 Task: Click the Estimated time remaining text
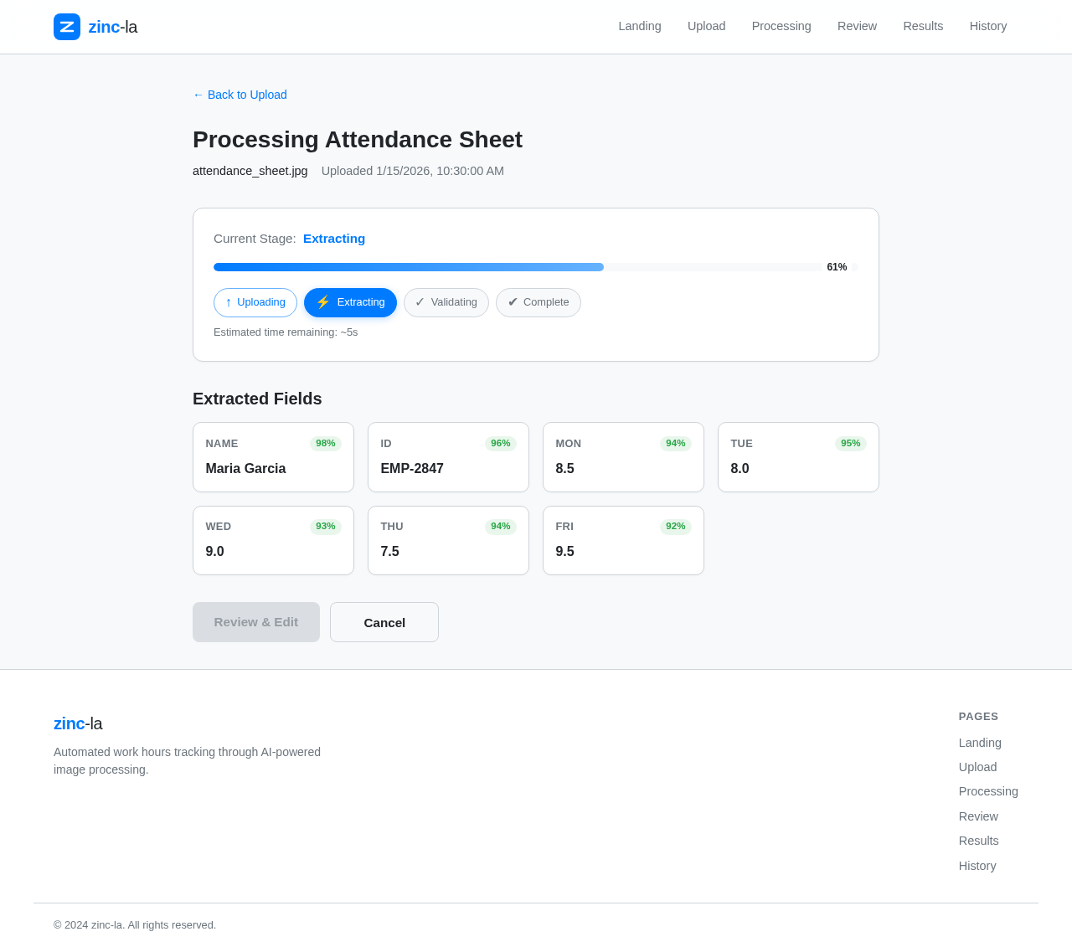coord(286,332)
